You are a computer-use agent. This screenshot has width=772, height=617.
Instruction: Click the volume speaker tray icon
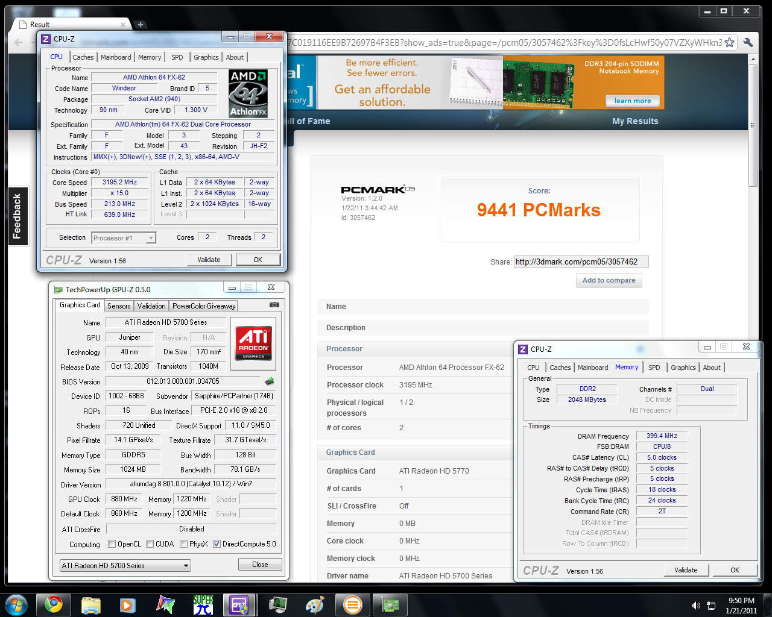[696, 605]
